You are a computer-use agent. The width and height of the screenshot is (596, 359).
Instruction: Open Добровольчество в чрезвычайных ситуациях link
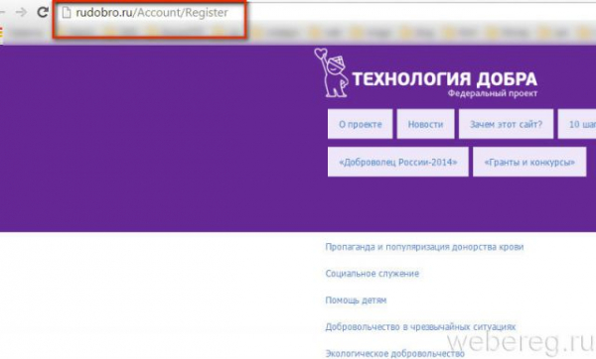[x=420, y=326]
